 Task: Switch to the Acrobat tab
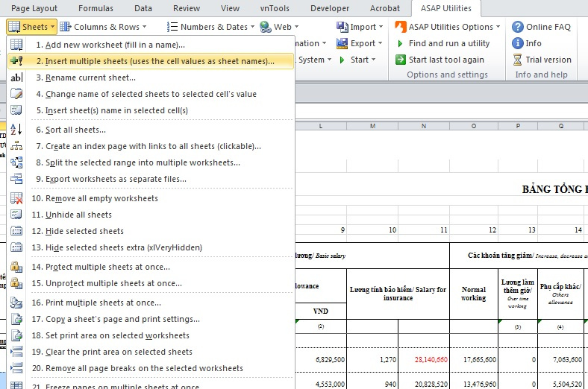[385, 8]
